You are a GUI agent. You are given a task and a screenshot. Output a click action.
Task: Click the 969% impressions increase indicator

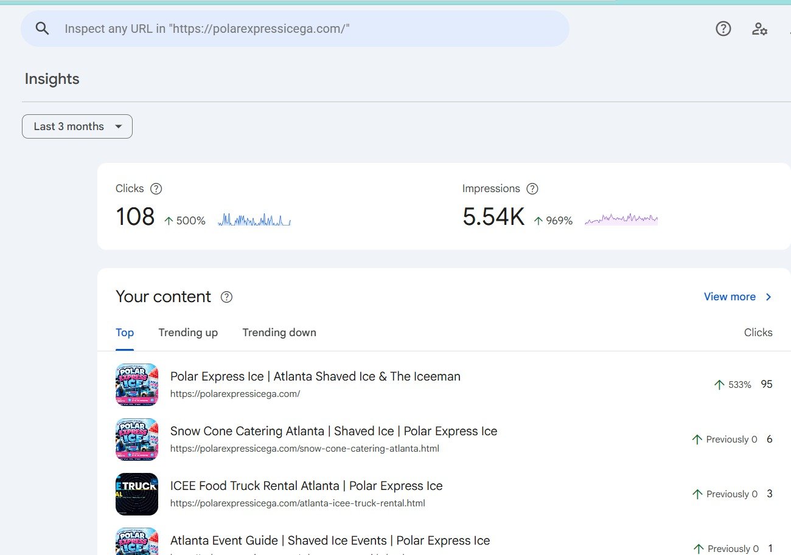[553, 221]
